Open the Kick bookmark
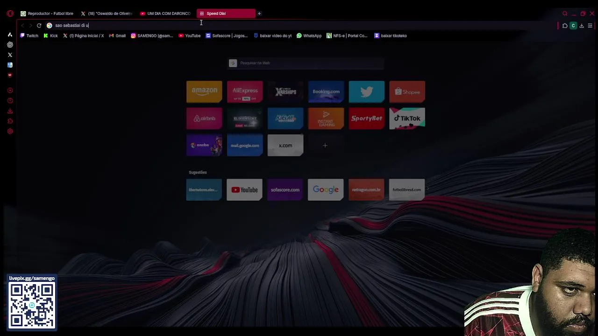This screenshot has width=598, height=336. coord(50,35)
